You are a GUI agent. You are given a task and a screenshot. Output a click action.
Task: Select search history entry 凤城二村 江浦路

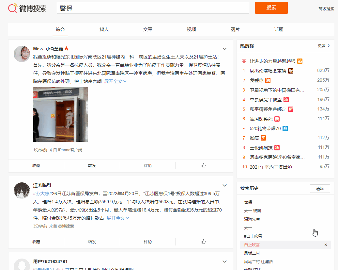[258, 262]
